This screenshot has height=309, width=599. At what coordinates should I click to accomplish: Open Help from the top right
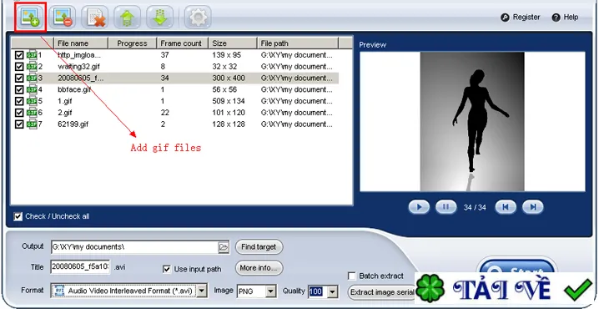click(x=565, y=18)
